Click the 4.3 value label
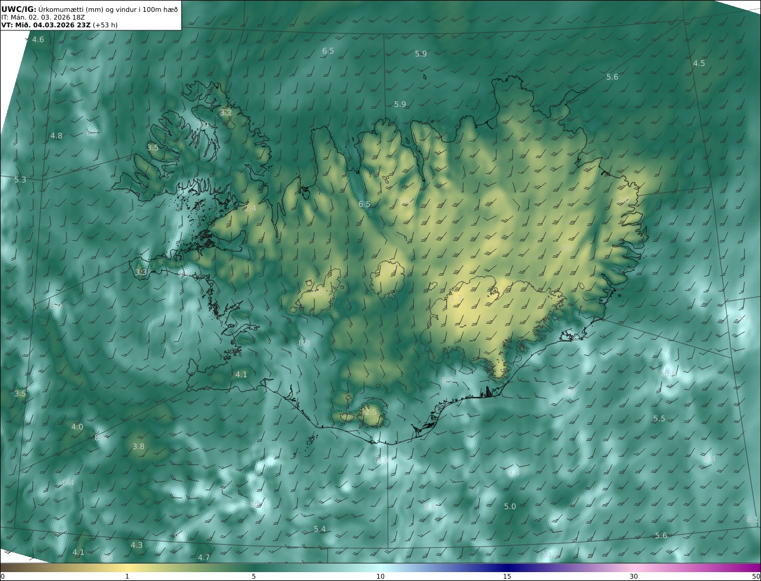 pyautogui.click(x=137, y=545)
